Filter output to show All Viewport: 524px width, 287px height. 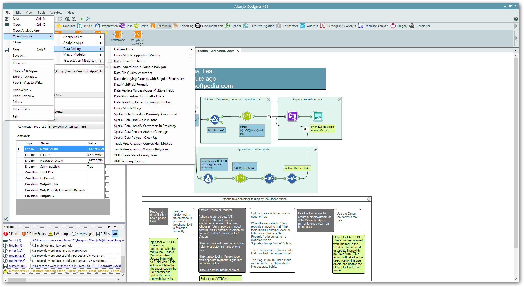115,234
